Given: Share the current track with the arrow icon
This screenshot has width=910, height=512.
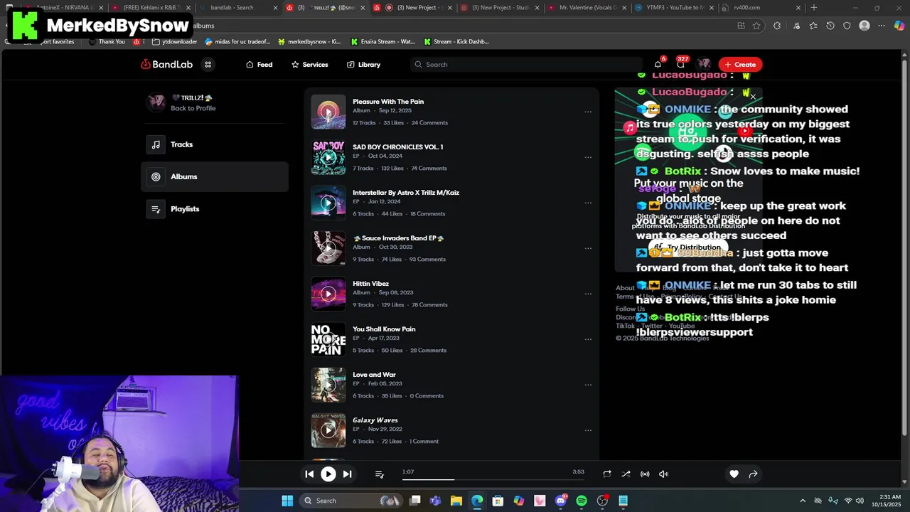Looking at the screenshot, I should tap(753, 474).
